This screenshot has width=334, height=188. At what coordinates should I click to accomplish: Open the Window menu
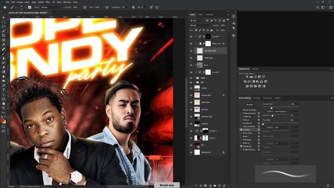[x=67, y=2]
